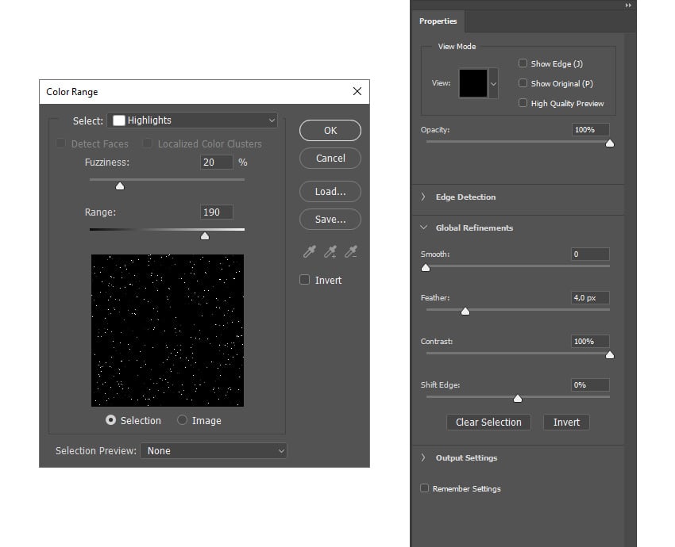Switch to the Properties tab
Viewport: 675px width, 547px height.
(x=438, y=21)
